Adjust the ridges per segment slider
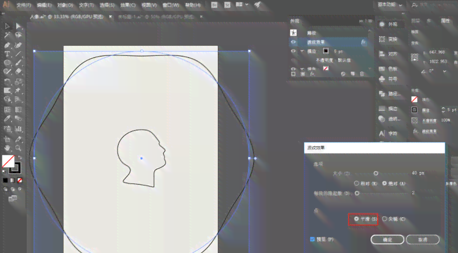The width and height of the screenshot is (458, 253). (357, 193)
